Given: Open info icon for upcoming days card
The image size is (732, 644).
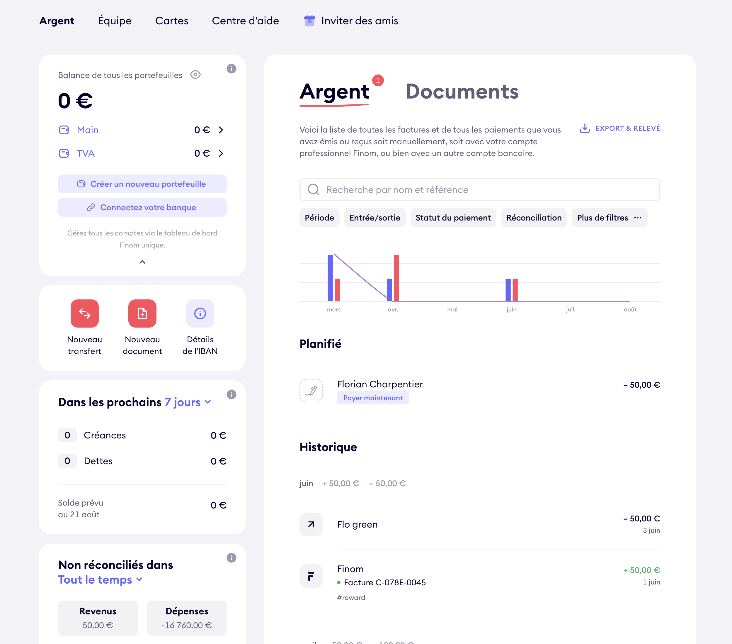Looking at the screenshot, I should click(231, 394).
